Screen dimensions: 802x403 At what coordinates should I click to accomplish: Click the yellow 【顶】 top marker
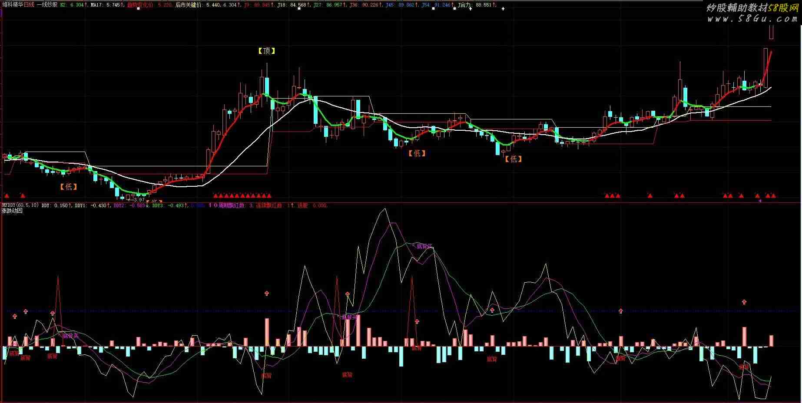266,51
